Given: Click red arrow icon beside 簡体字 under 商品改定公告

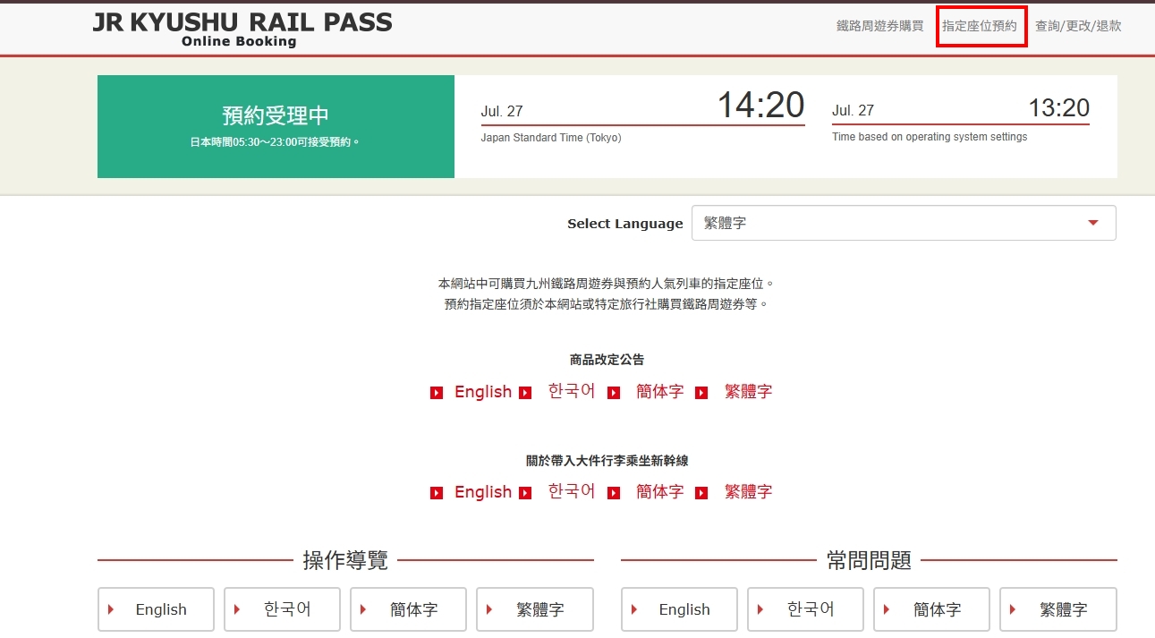Looking at the screenshot, I should tap(614, 393).
